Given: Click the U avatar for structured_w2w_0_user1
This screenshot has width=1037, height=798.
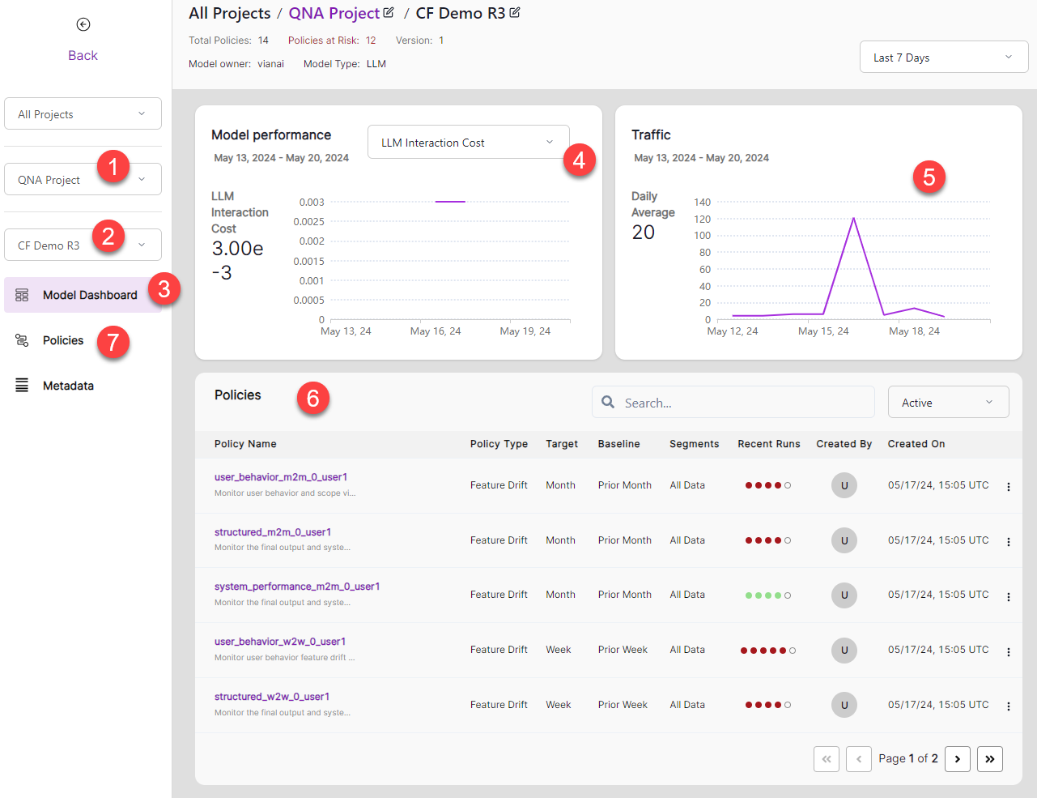Looking at the screenshot, I should coord(844,705).
